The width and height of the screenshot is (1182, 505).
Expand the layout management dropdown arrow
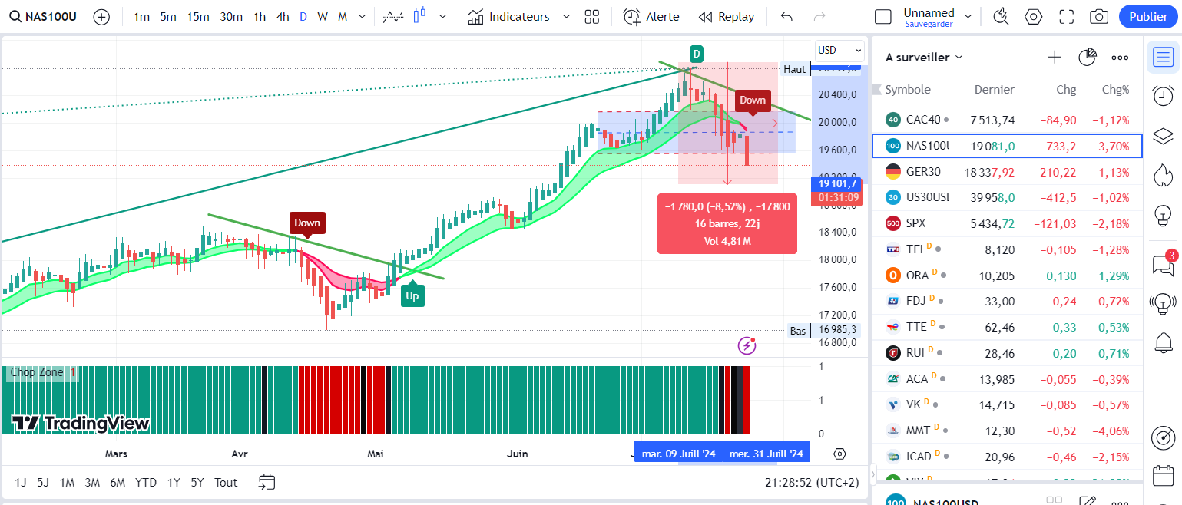968,17
